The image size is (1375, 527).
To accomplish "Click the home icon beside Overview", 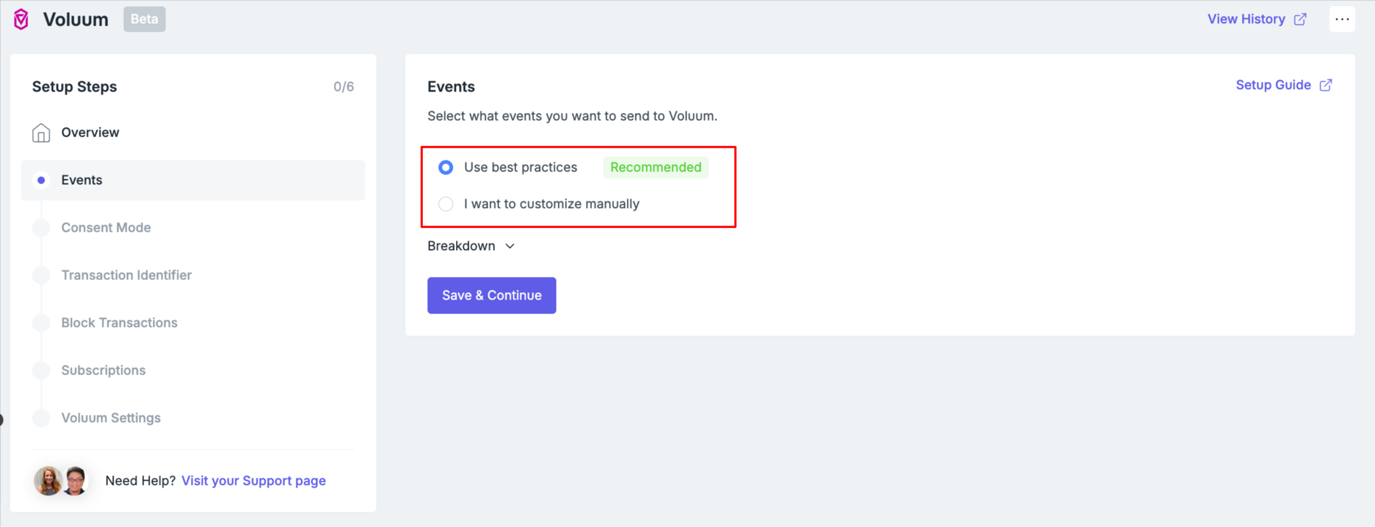I will coord(41,132).
